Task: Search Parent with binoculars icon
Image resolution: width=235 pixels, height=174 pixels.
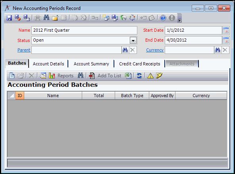Action: click(x=125, y=50)
